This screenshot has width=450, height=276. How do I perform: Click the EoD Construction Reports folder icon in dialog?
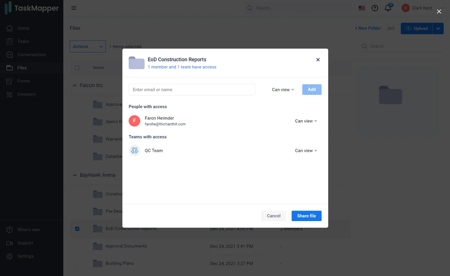click(x=137, y=63)
